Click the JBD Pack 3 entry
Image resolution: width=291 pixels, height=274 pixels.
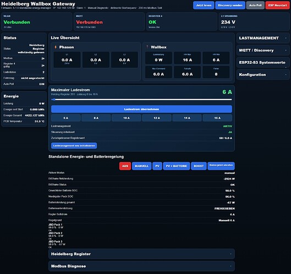pyautogui.click(x=57, y=244)
